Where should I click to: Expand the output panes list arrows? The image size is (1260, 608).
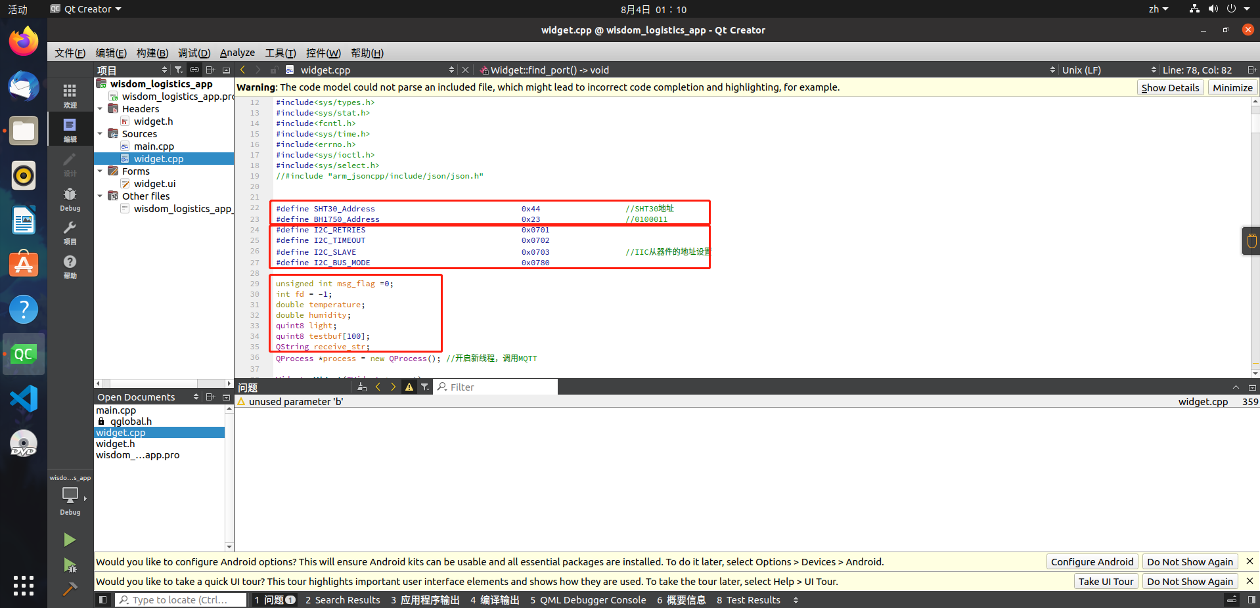(x=796, y=599)
